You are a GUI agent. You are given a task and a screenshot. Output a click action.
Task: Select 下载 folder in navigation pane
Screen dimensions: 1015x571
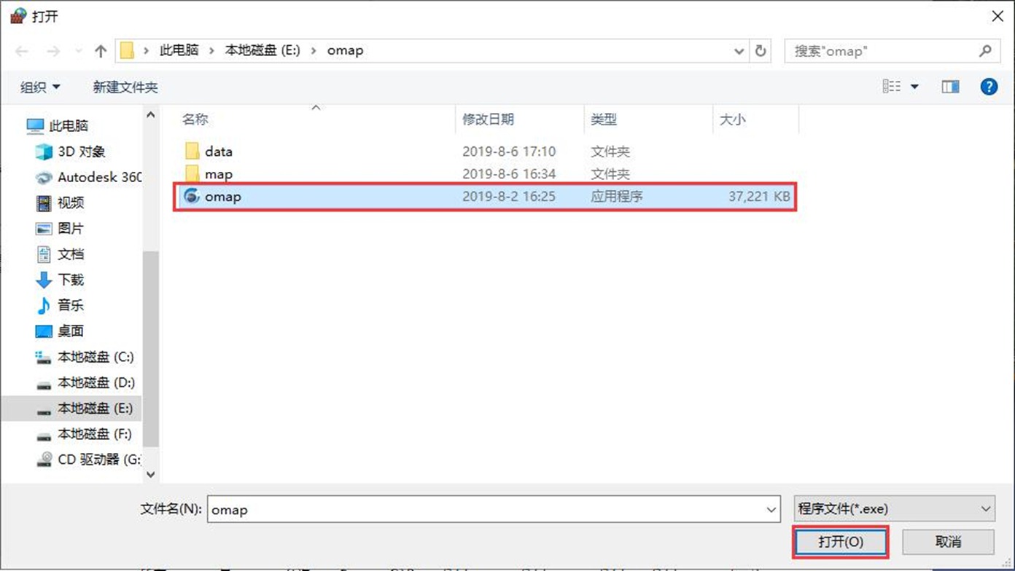(x=71, y=280)
